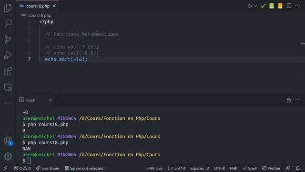This screenshot has height=172, width=305.
Task: Open the Source Control view
Action: (8, 39)
